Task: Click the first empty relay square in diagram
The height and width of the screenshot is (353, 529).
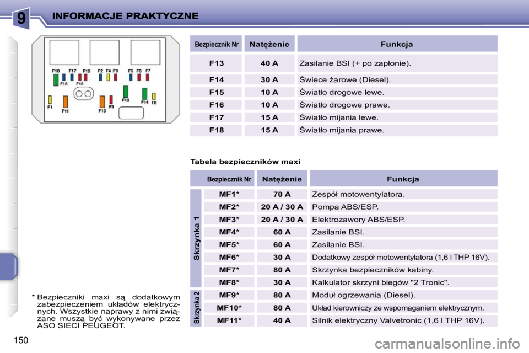Action: (64, 52)
